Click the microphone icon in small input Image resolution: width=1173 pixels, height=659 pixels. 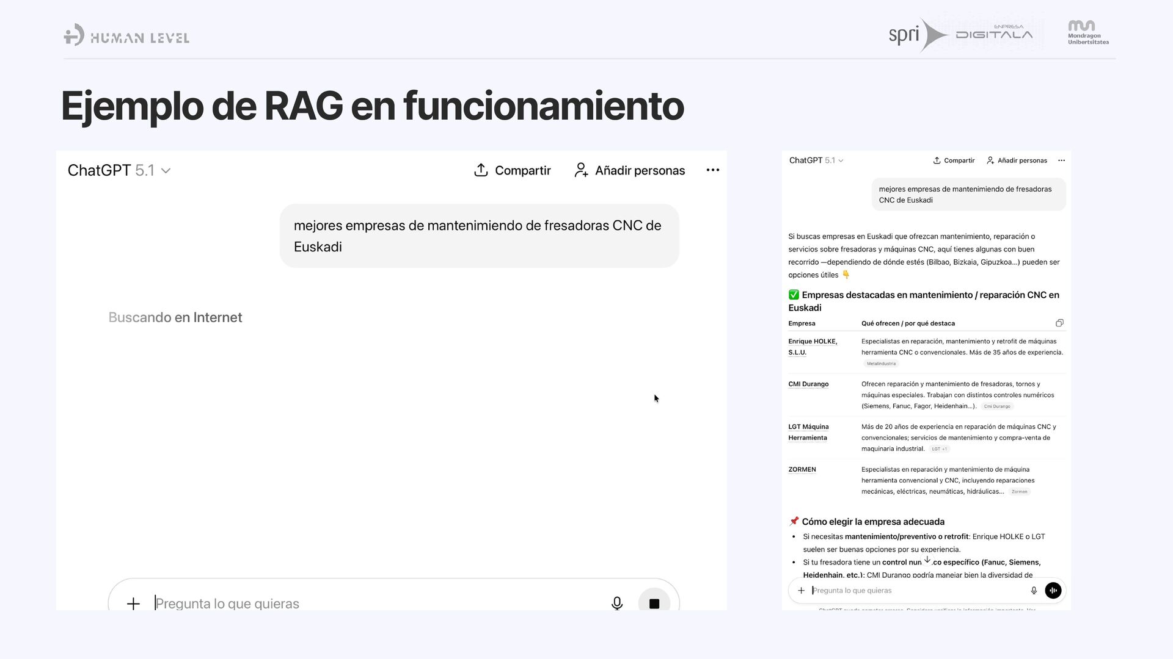(1034, 590)
